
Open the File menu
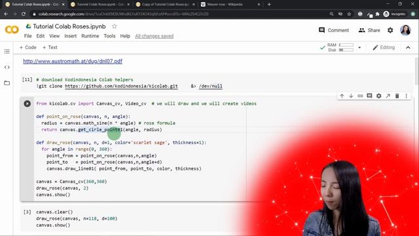click(27, 36)
